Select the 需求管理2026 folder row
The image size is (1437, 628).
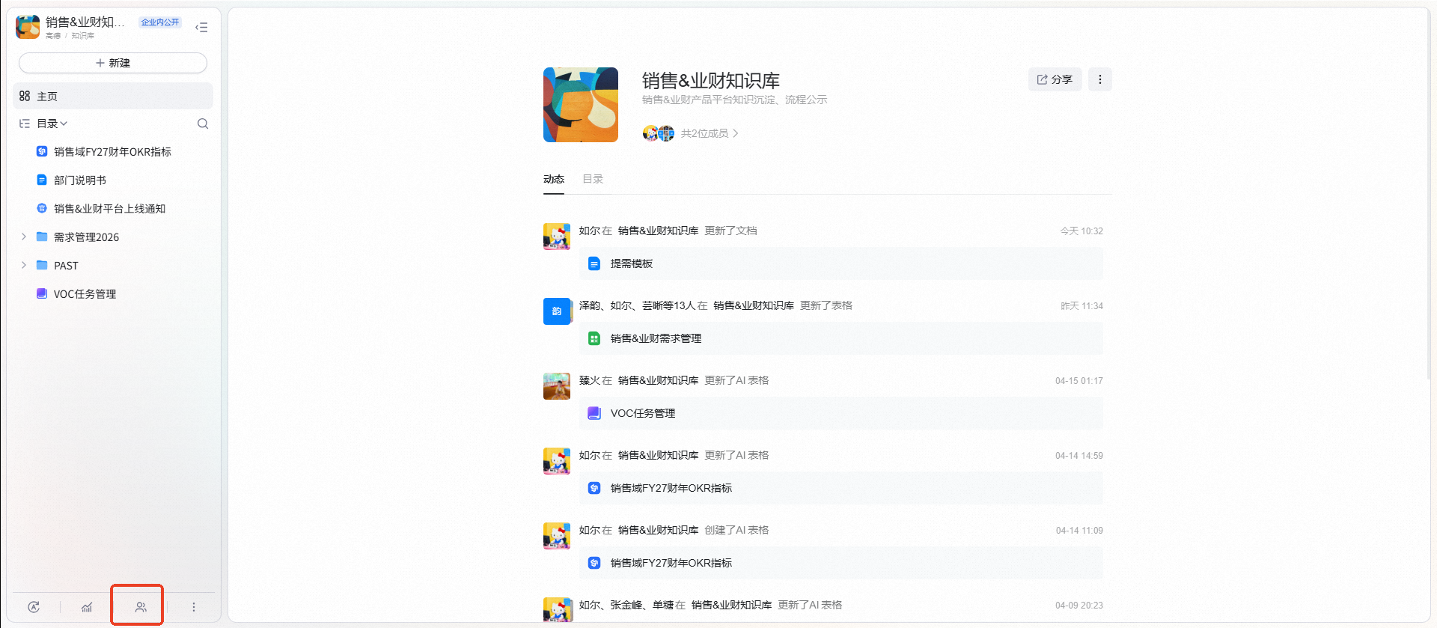point(113,237)
